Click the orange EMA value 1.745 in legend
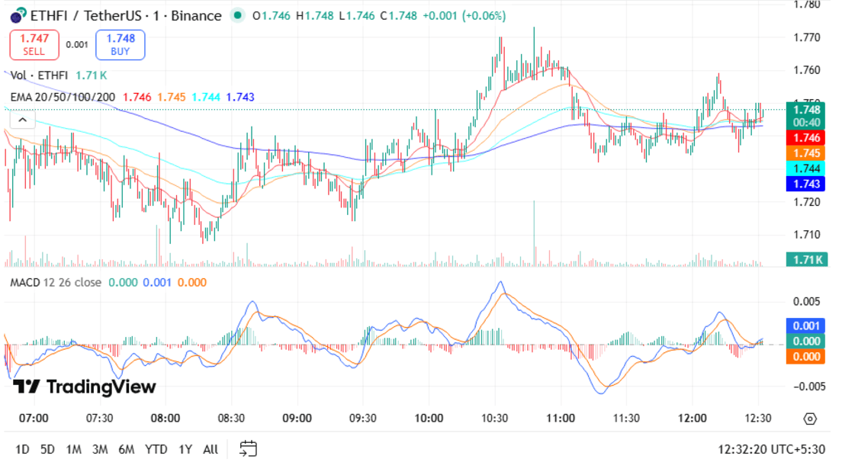 coord(172,97)
